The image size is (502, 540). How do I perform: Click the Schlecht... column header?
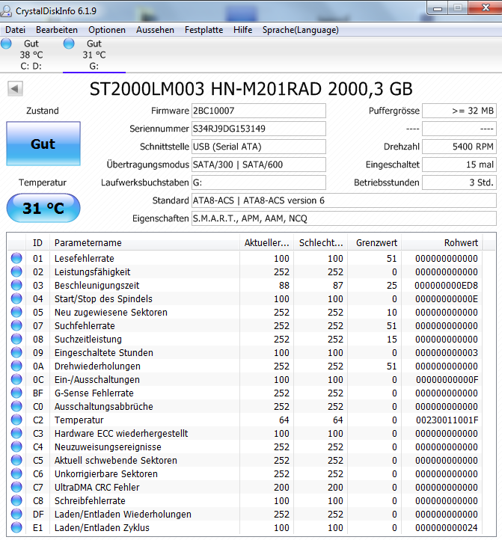(321, 243)
